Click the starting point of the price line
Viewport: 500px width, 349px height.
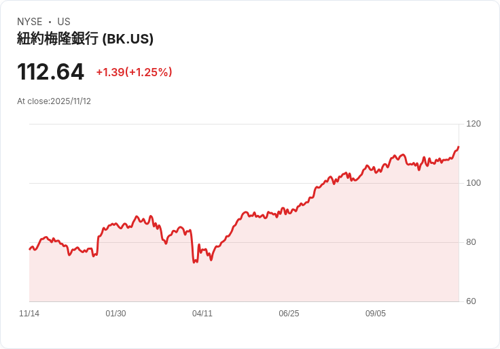(30, 249)
